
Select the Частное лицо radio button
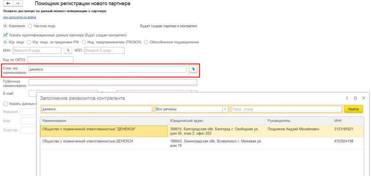(30, 26)
